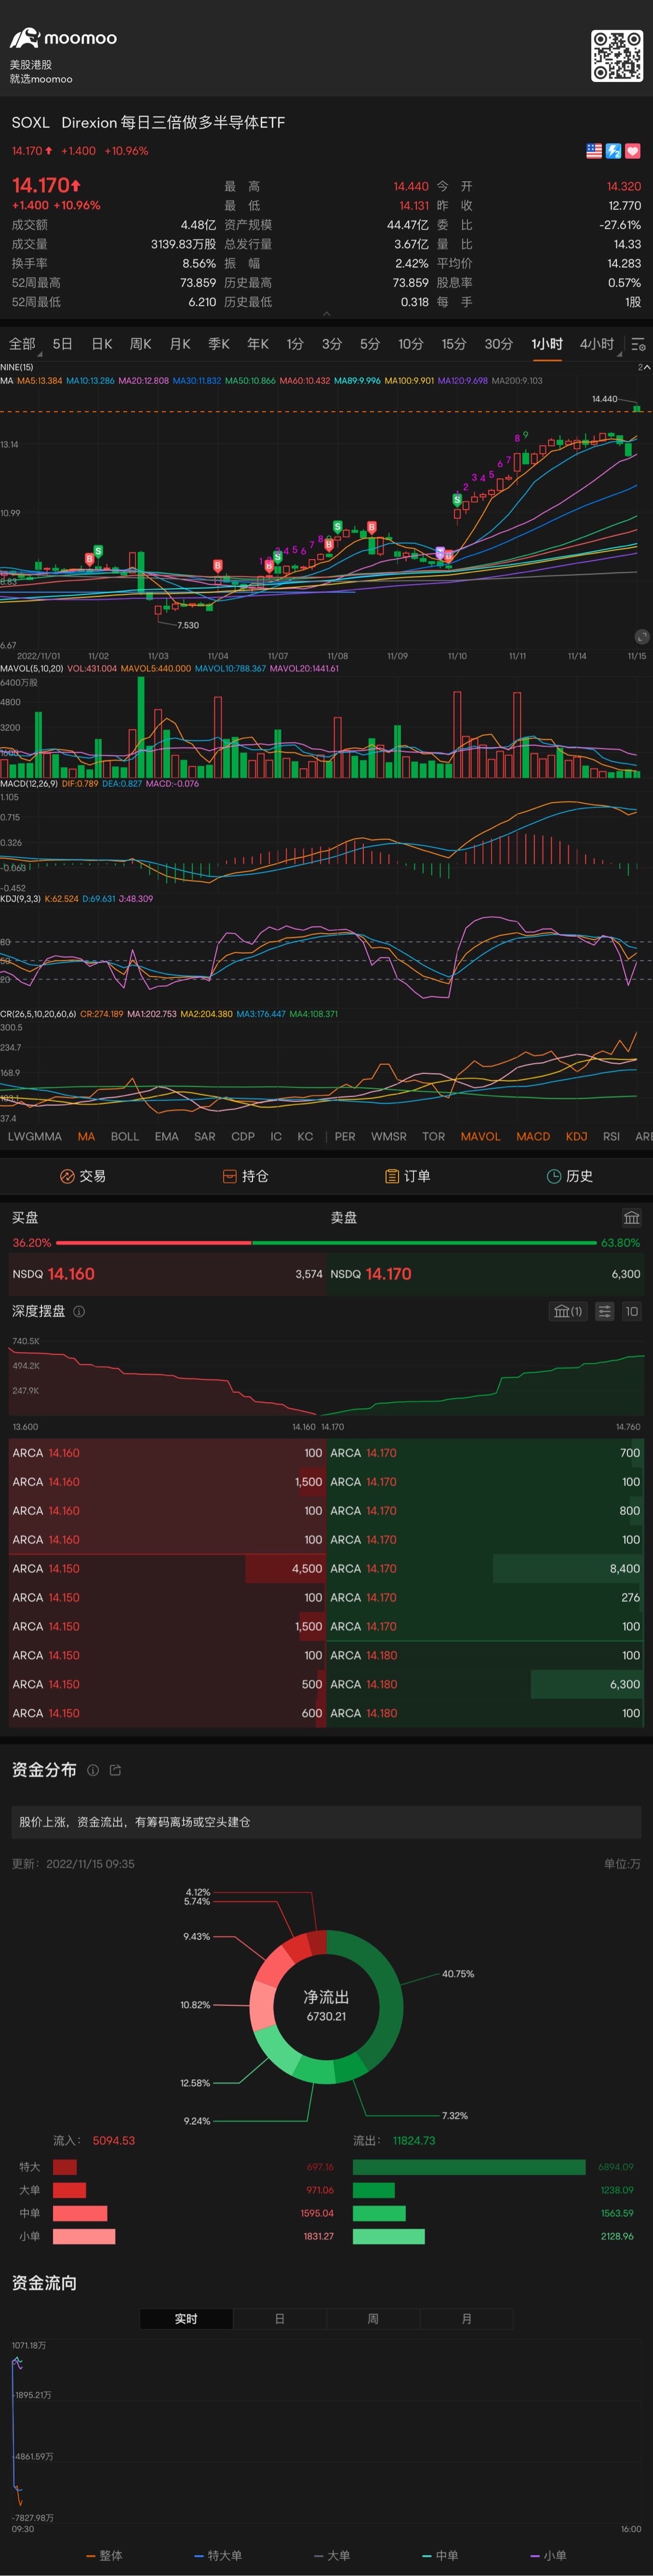
Task: Enable the RSI sub-indicator
Action: (611, 1136)
